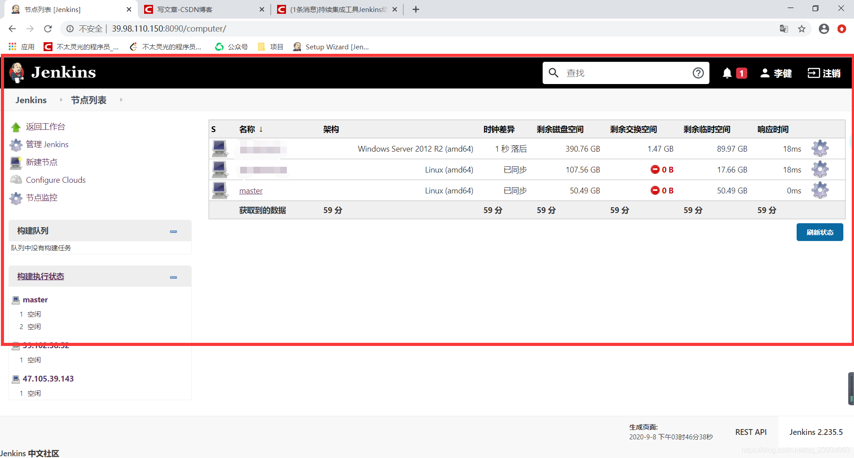Switch to the 写文章-CSDN博客 tab

pyautogui.click(x=204, y=9)
